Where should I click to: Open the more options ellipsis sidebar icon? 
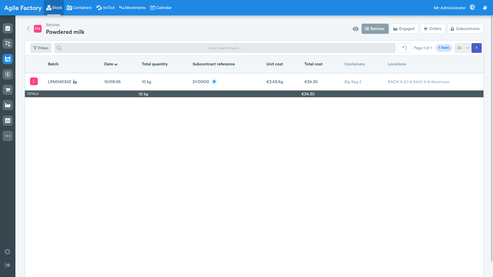point(8,136)
